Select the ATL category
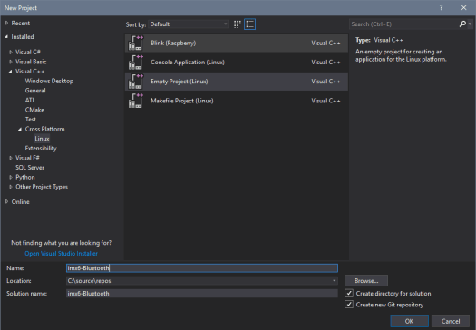The height and width of the screenshot is (330, 476). (x=30, y=101)
